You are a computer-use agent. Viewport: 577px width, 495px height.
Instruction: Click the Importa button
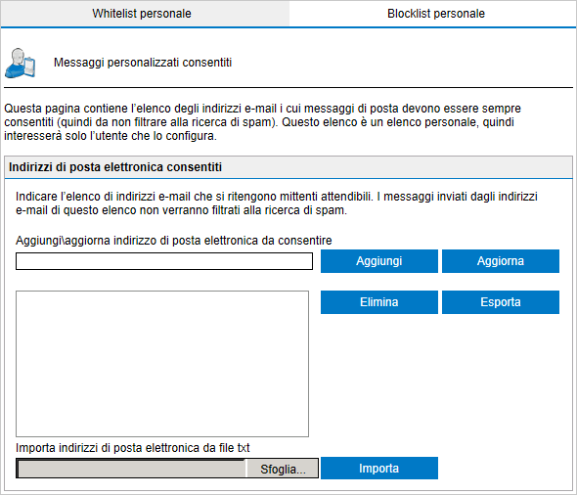coord(379,469)
